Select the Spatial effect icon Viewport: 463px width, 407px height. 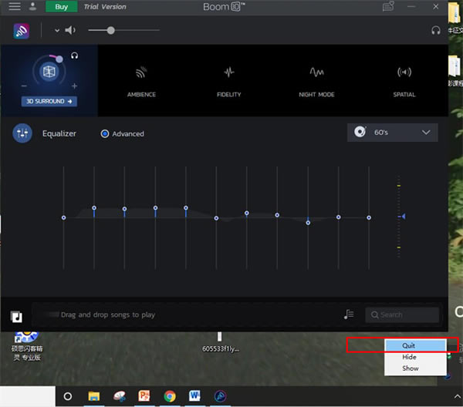coord(404,73)
